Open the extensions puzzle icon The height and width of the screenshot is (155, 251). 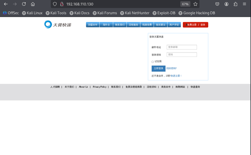click(x=235, y=4)
